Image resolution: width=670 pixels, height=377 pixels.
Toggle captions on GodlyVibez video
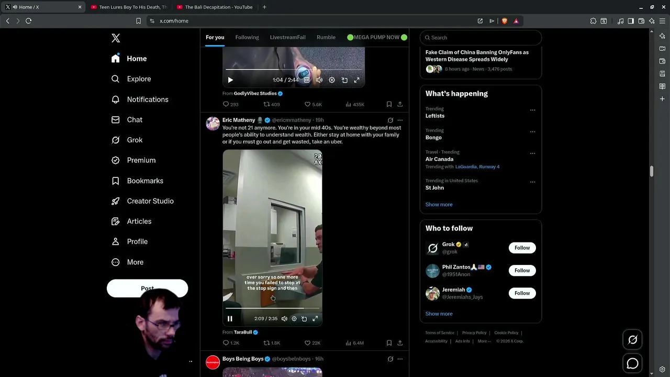307,80
